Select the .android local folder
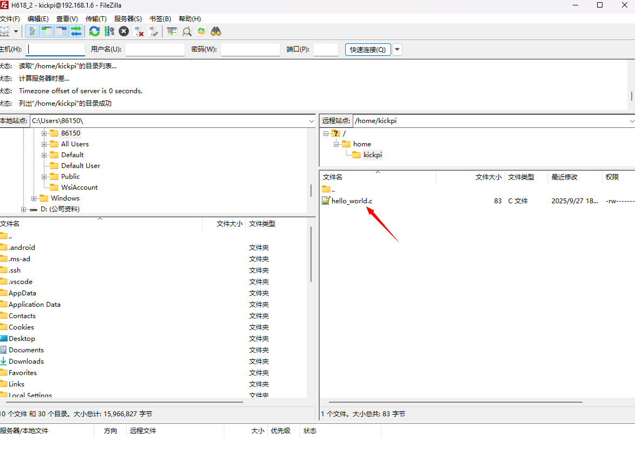The width and height of the screenshot is (635, 458). pos(22,247)
